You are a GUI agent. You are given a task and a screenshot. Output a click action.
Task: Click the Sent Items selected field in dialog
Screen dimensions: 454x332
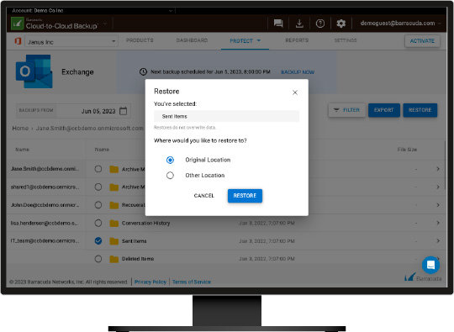[x=226, y=116]
